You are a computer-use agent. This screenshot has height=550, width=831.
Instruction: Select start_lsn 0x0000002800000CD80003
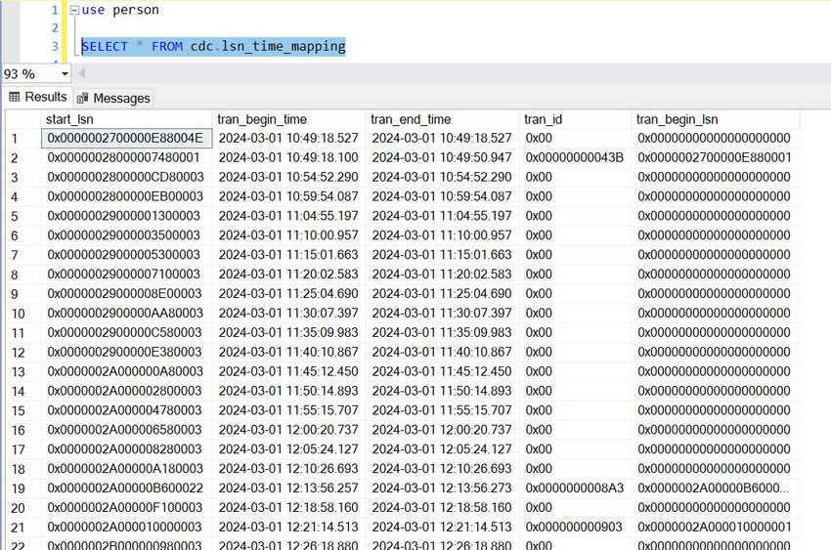[126, 178]
